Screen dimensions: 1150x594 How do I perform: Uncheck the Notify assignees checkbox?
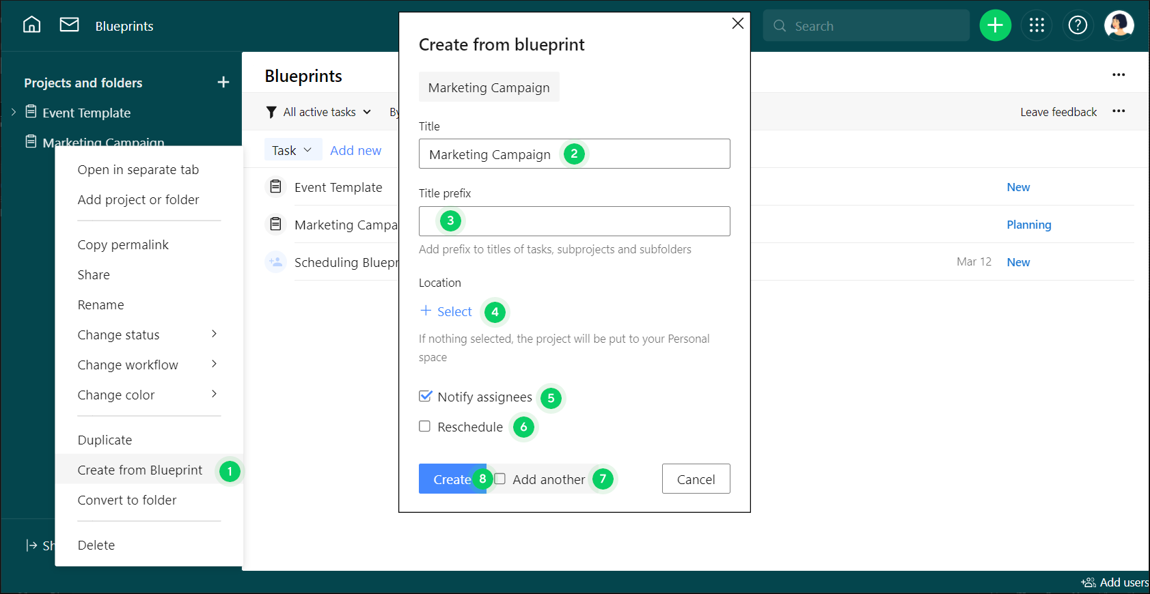tap(425, 397)
